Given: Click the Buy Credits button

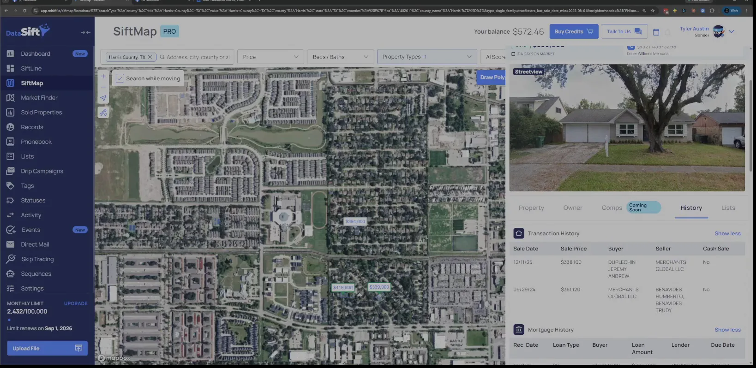Looking at the screenshot, I should pyautogui.click(x=574, y=31).
